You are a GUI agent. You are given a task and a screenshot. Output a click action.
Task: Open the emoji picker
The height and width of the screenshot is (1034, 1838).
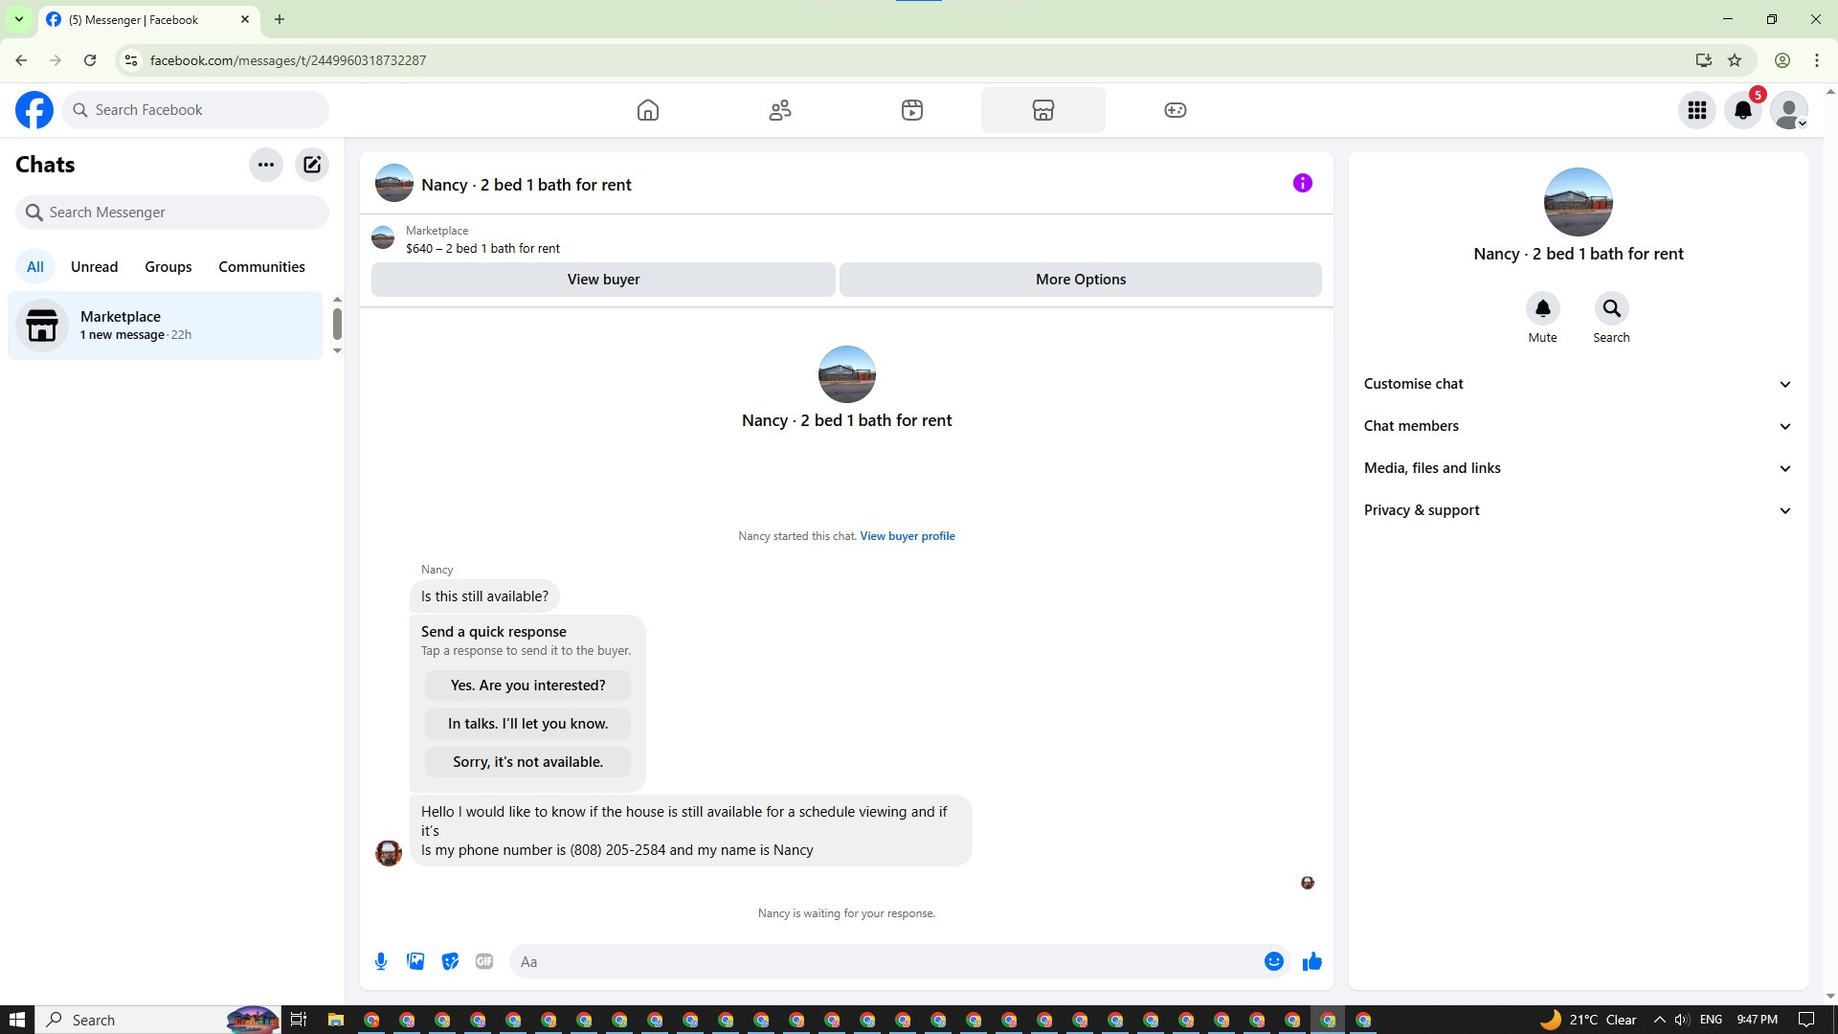(1274, 961)
